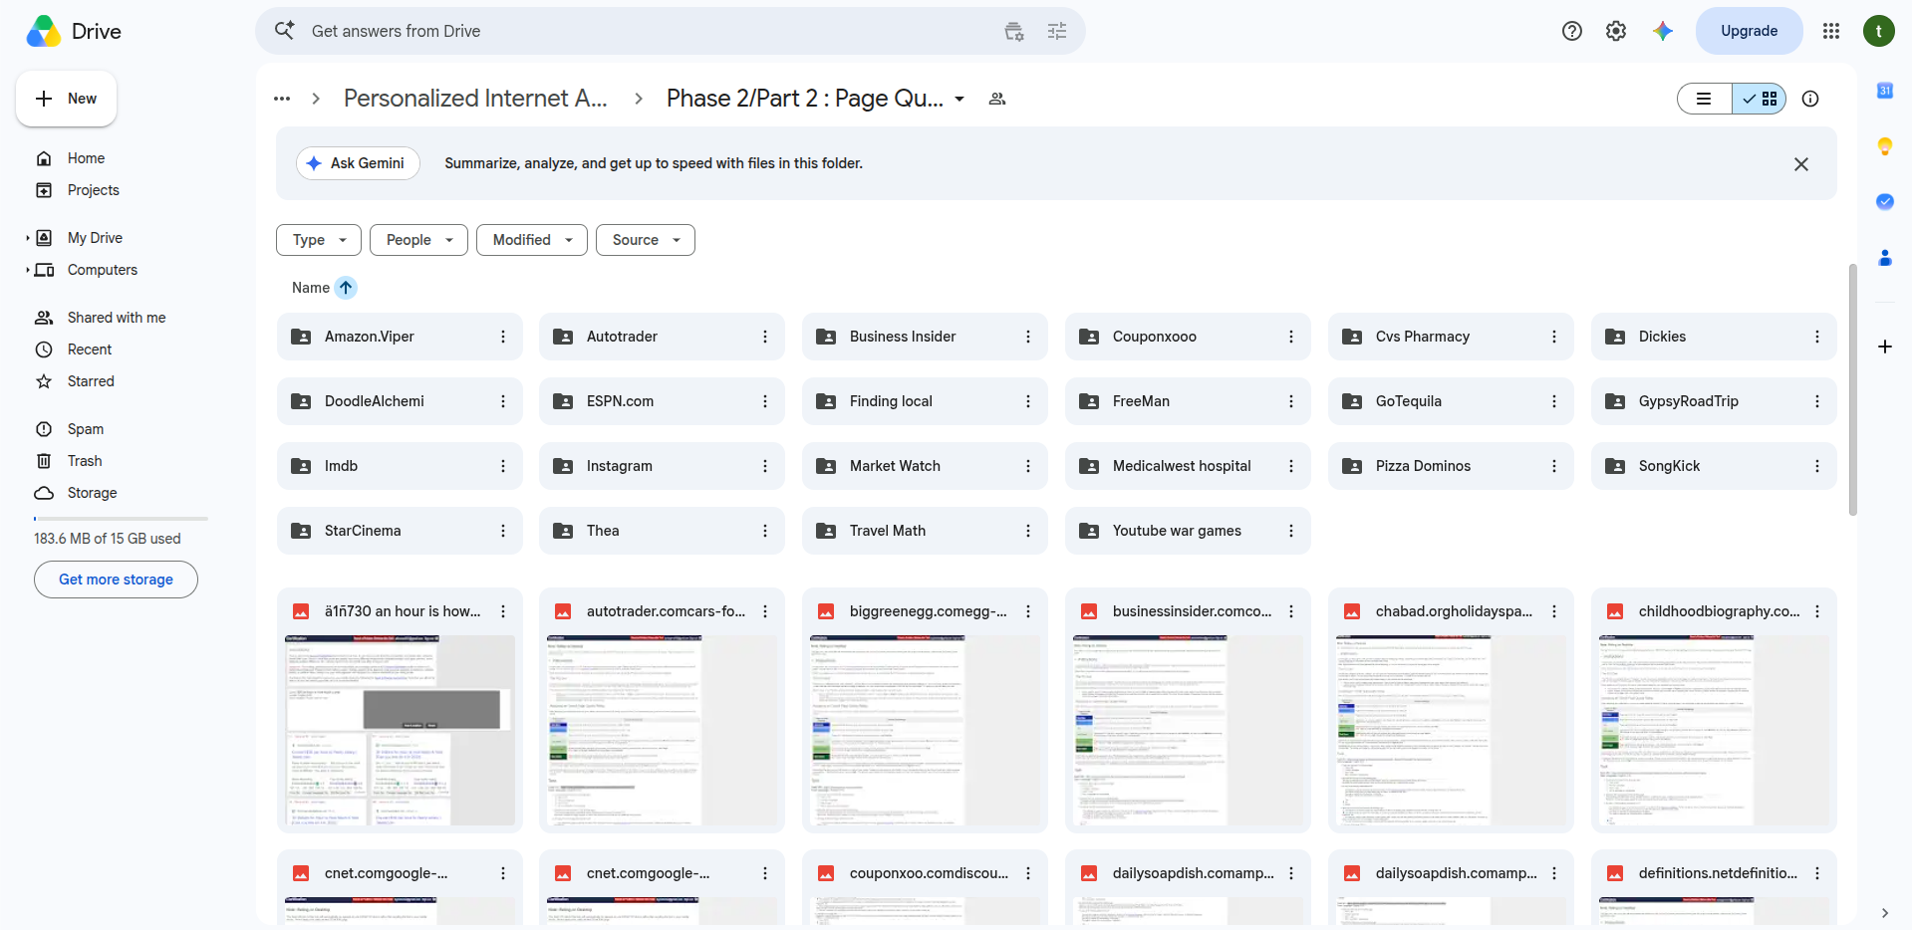Launch Gemini sparkle icon in header
The image size is (1912, 930).
click(1663, 31)
